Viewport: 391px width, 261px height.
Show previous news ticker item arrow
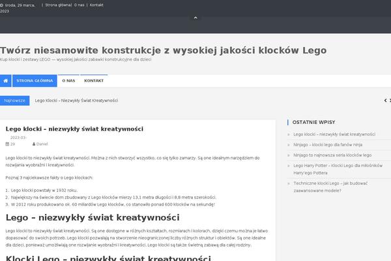[385, 100]
